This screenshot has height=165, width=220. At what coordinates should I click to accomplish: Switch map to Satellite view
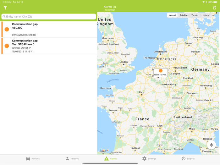183,15
